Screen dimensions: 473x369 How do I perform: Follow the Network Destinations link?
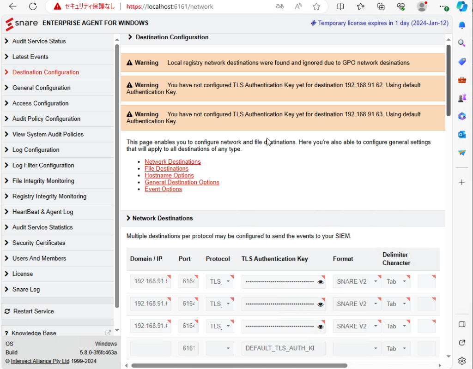(173, 162)
